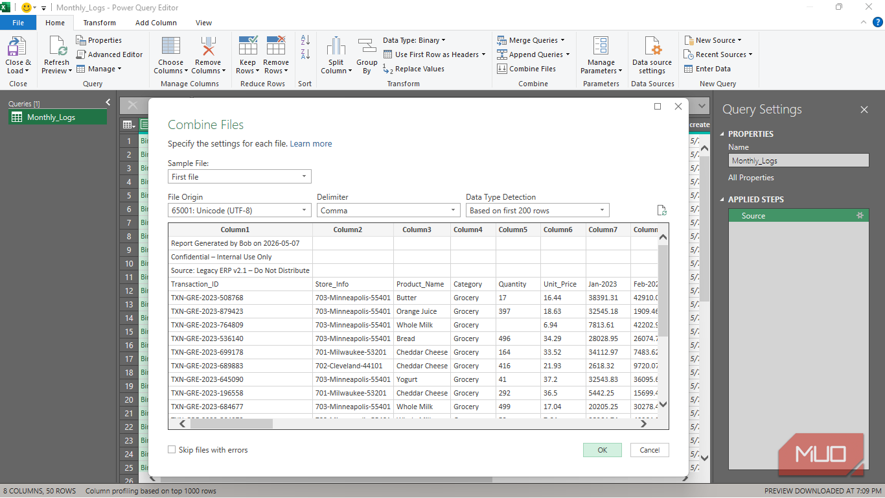885x498 pixels.
Task: Click the Remove Columns icon
Action: pyautogui.click(x=208, y=47)
